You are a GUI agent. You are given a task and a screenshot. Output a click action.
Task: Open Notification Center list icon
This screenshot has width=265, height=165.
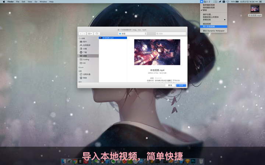point(261,1)
